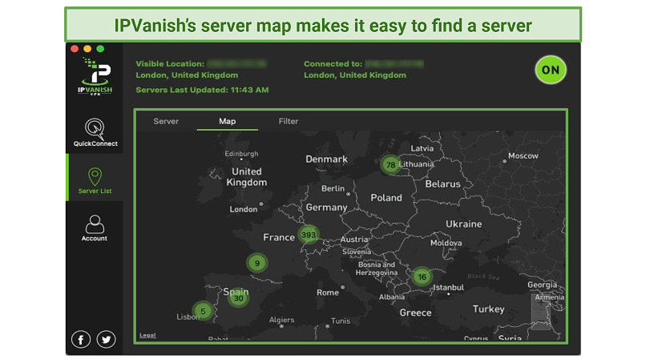Open the Twitter icon in sidebar

click(x=107, y=340)
